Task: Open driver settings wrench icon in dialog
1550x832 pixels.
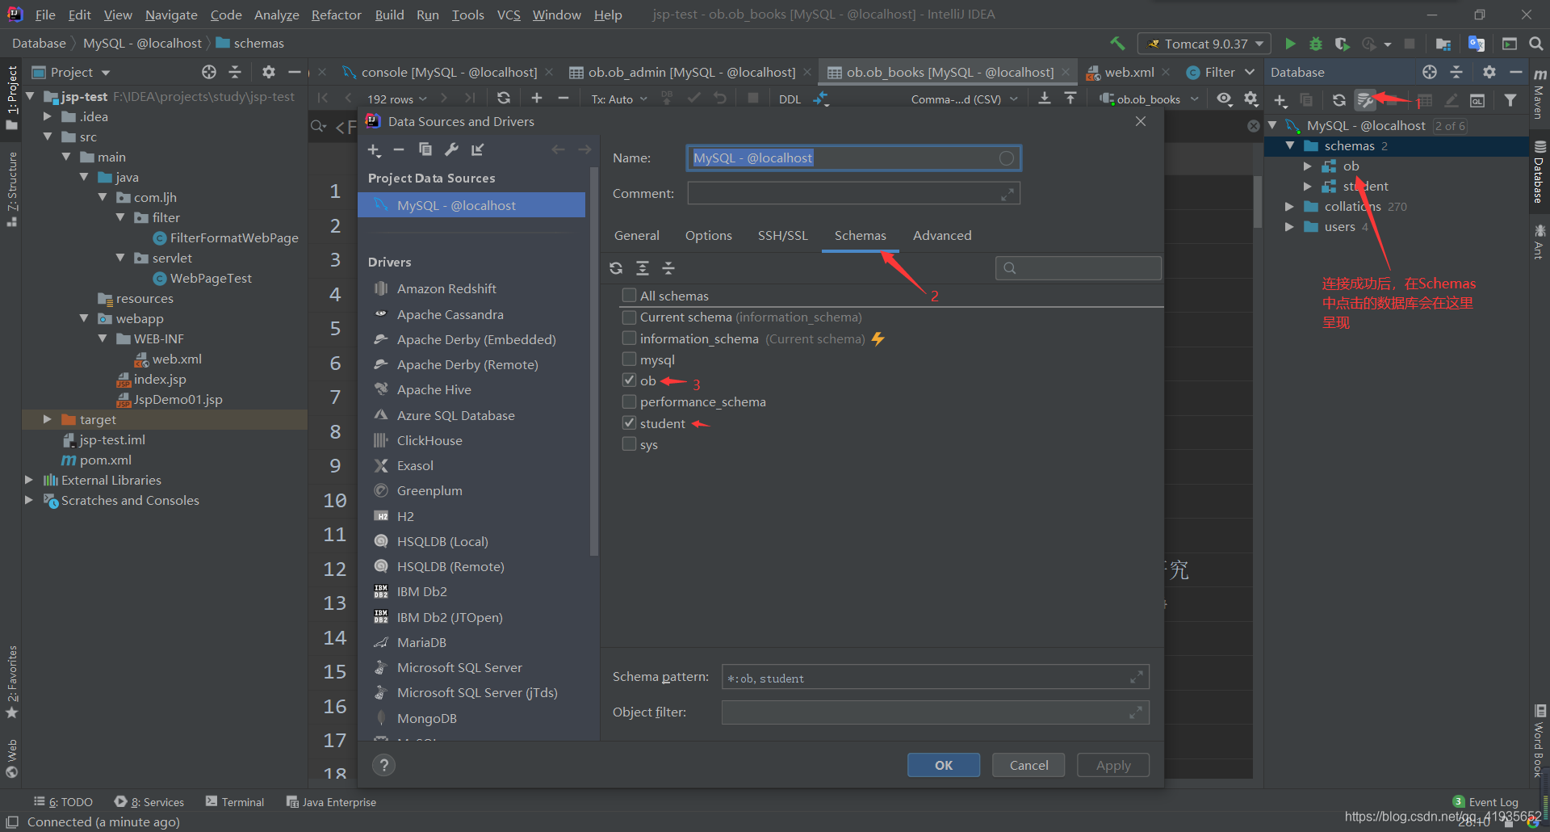Action: (x=452, y=149)
